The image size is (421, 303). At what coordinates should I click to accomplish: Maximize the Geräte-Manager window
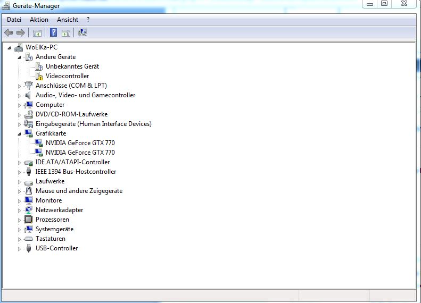[384, 4]
